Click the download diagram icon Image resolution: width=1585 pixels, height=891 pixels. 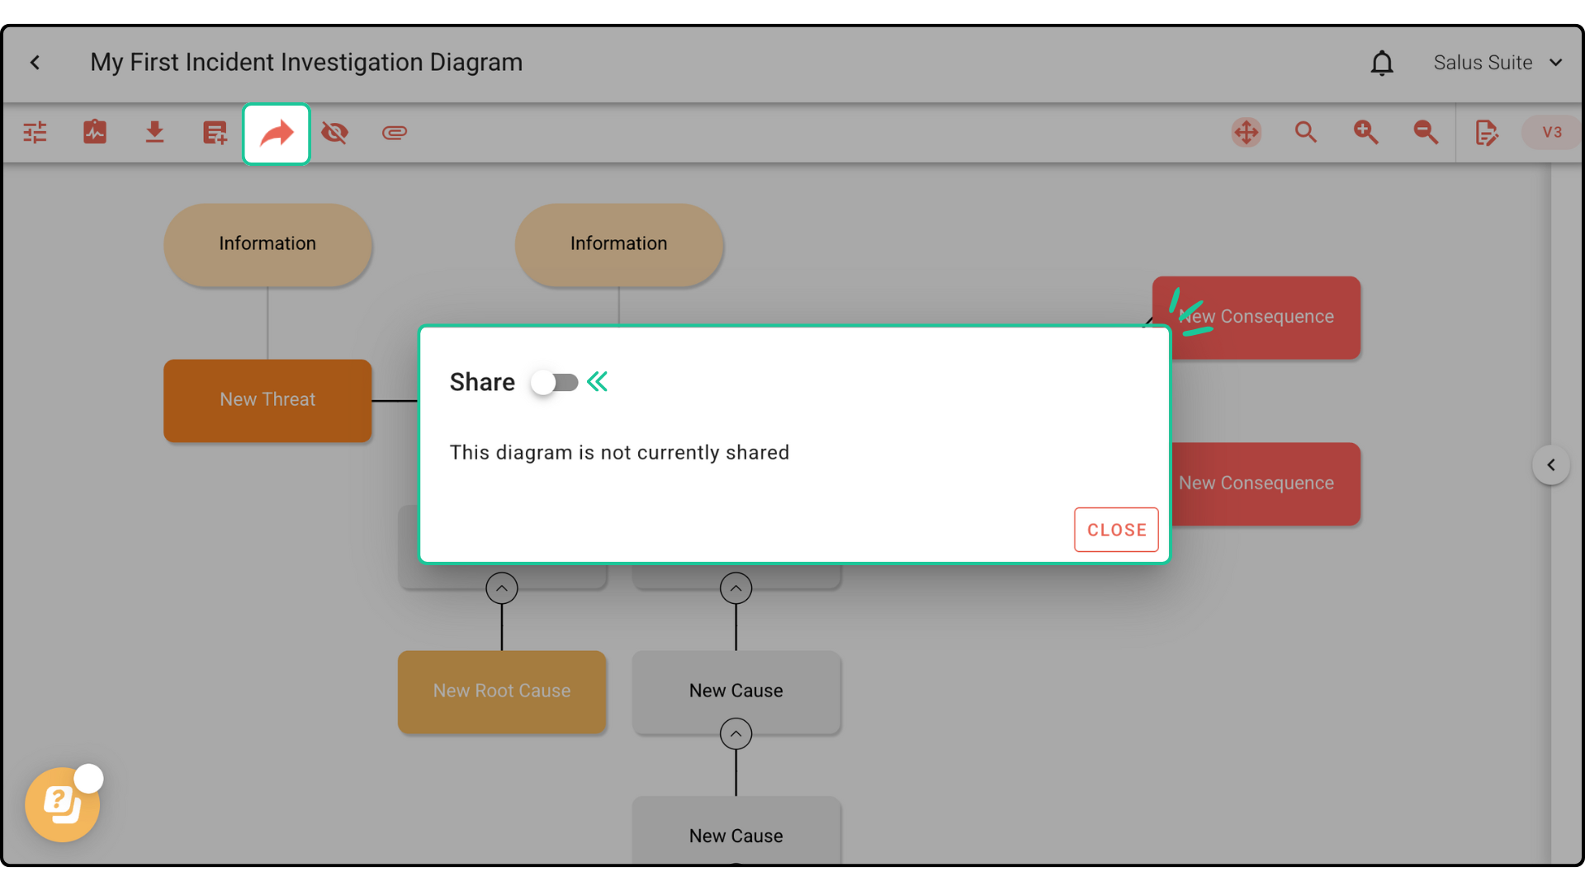click(154, 132)
